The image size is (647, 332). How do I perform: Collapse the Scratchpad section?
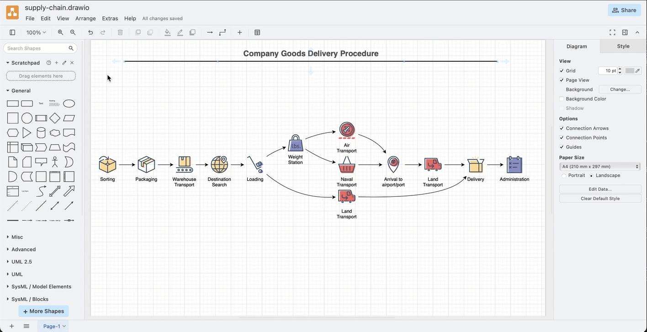(7, 63)
